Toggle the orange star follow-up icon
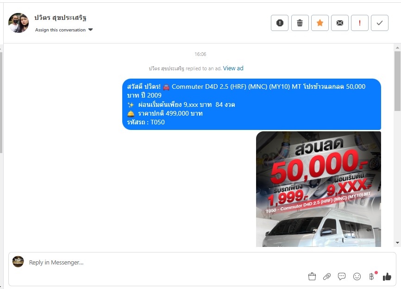The height and width of the screenshot is (289, 401). [320, 23]
